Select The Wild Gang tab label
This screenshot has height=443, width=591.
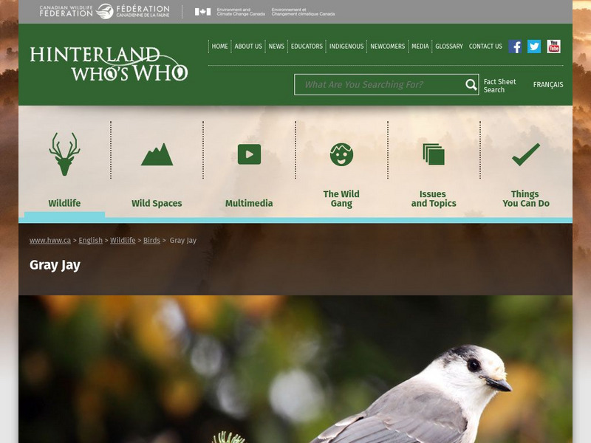341,199
